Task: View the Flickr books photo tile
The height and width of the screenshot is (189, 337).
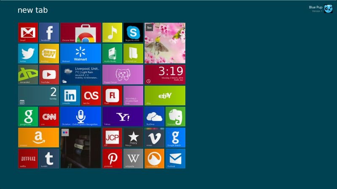Action: click(80, 148)
